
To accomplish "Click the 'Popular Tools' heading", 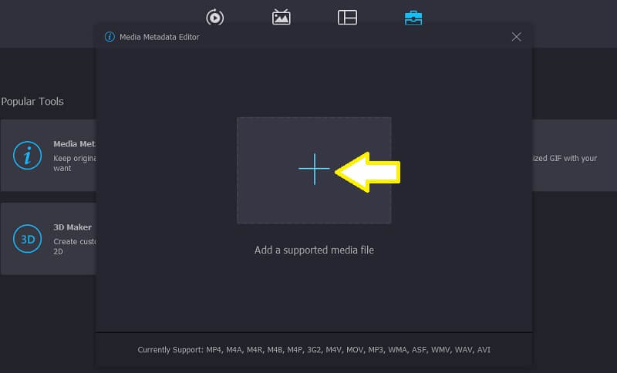I will [32, 102].
